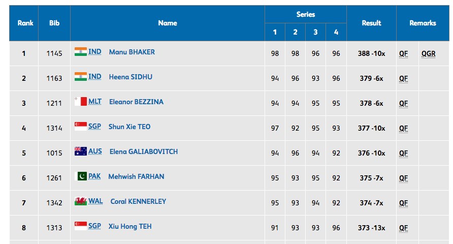
Task: Click India flag beside Manu Bhaker
Action: pyautogui.click(x=81, y=52)
